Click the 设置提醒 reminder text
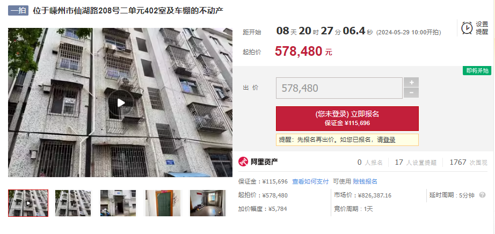Screen dimensions: 495x234 click(x=482, y=28)
